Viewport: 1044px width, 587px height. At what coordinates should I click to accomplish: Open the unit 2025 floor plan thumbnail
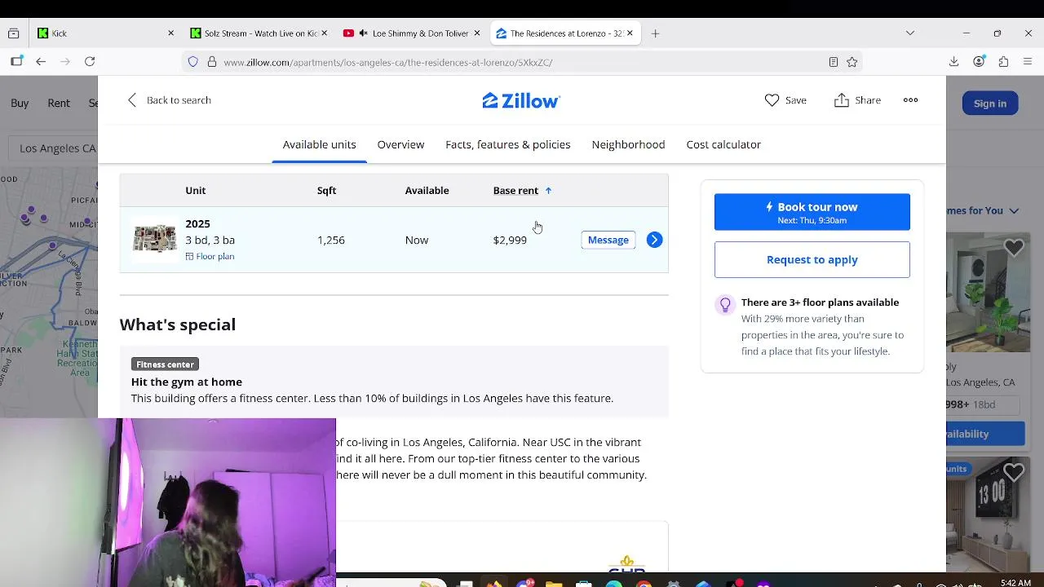pyautogui.click(x=154, y=239)
